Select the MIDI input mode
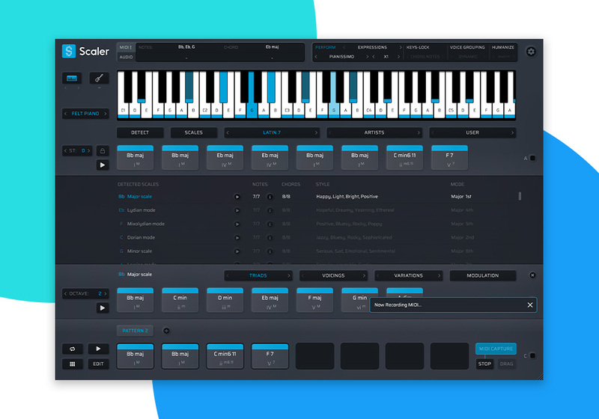599x419 pixels. click(x=126, y=47)
